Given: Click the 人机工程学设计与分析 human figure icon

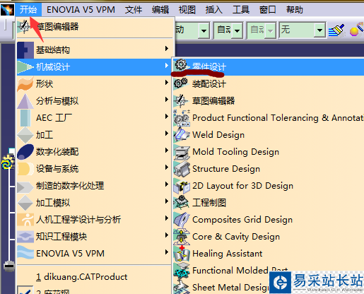Looking at the screenshot, I should click(25, 220).
